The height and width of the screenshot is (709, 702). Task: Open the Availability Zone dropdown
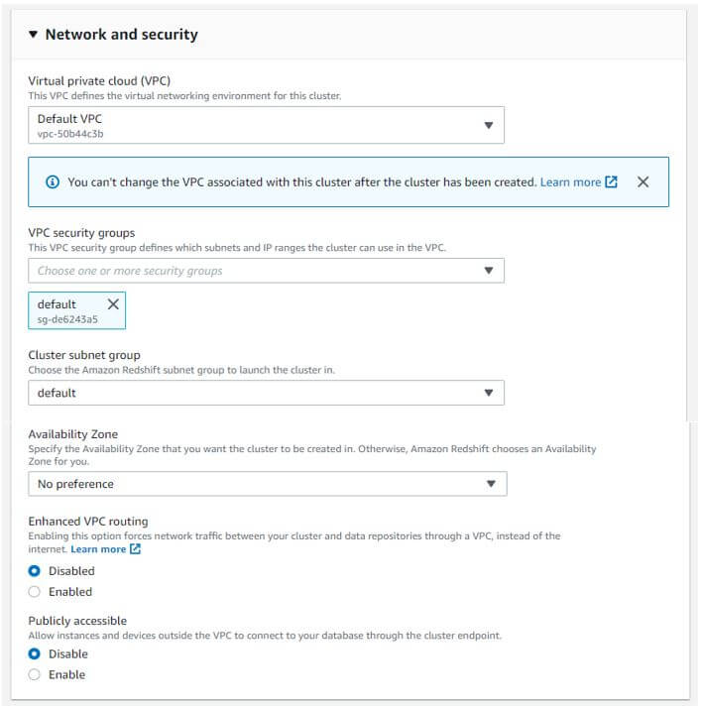click(267, 484)
